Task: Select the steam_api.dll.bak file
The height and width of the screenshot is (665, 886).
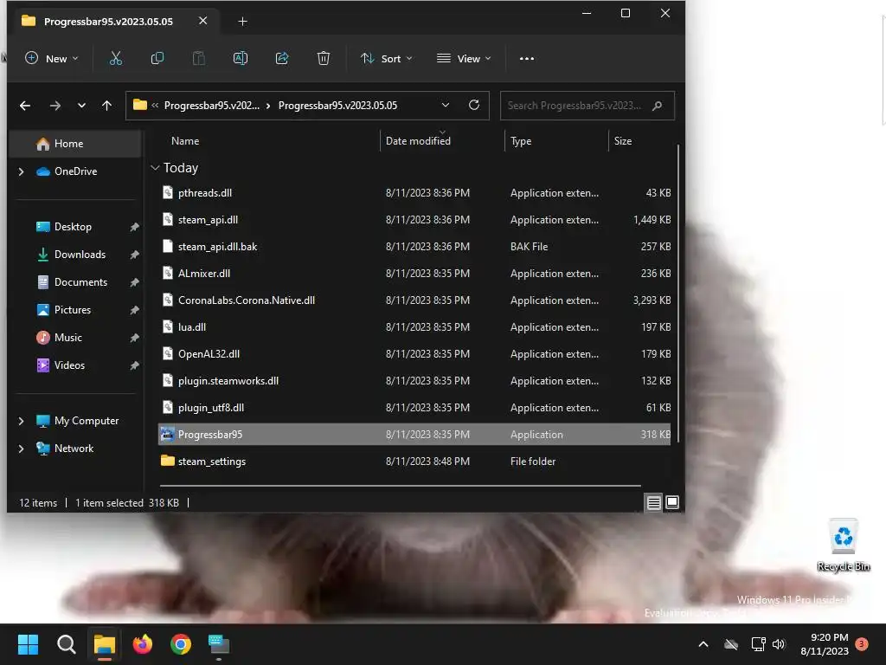Action: click(x=414, y=247)
